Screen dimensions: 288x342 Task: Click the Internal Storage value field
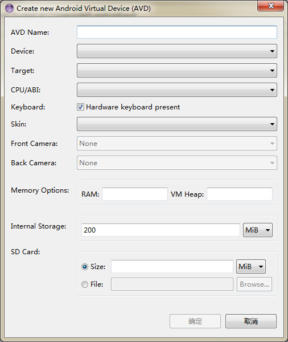pyautogui.click(x=161, y=230)
